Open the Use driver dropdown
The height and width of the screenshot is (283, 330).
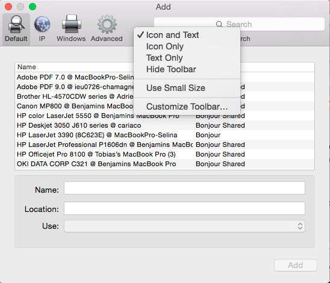185,226
